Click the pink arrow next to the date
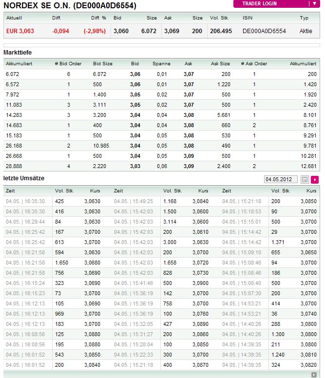Screen dimensions: 325x378 (x=315, y=180)
